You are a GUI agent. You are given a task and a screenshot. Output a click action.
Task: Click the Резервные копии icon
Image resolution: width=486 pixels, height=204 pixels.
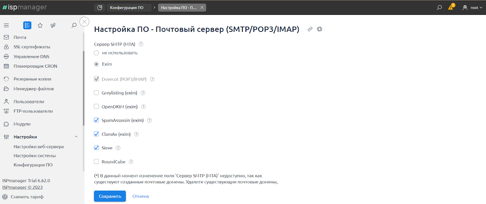tap(6, 79)
